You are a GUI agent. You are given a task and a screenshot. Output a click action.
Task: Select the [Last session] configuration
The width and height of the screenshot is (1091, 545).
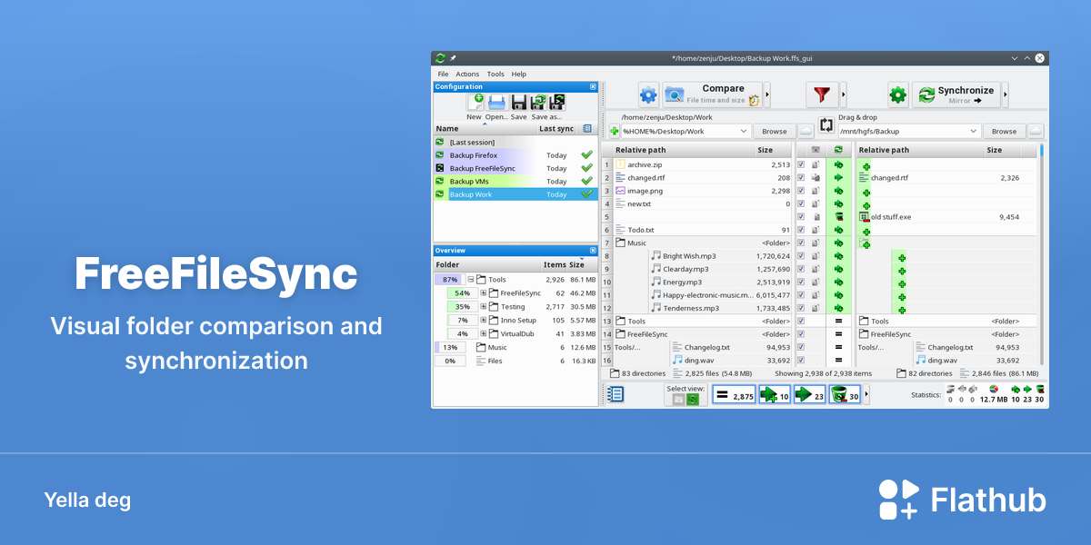coord(515,143)
